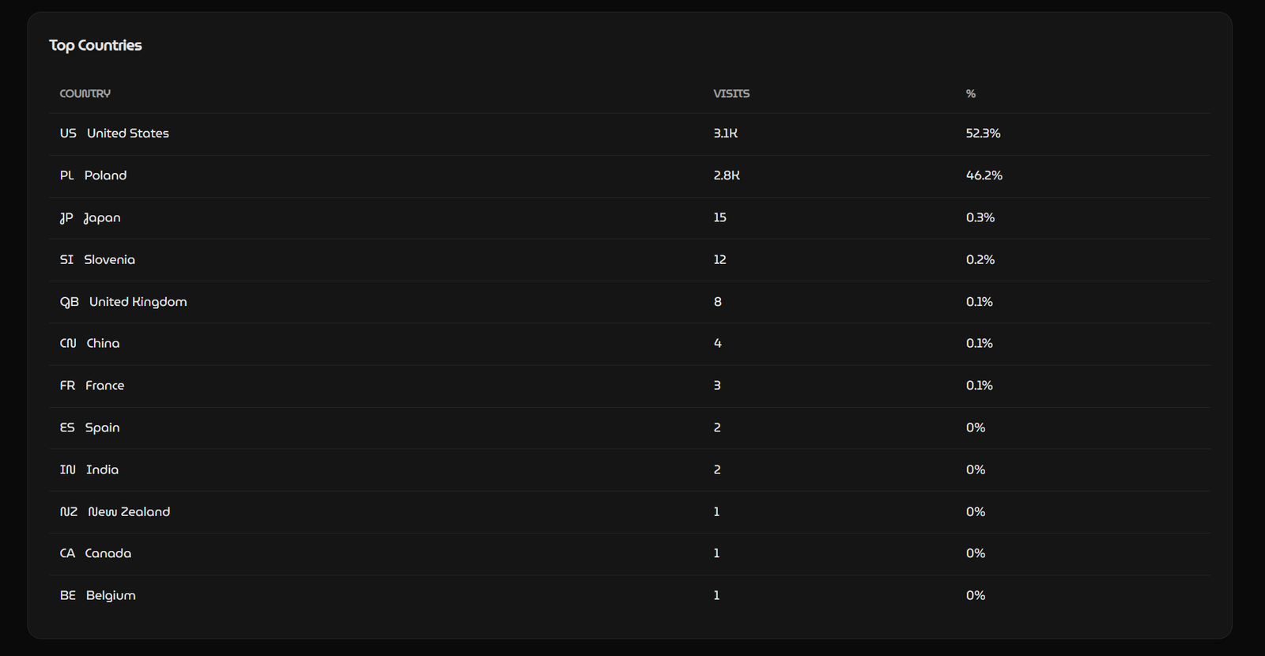Click the IN country code for India
This screenshot has height=656, width=1265.
(68, 469)
